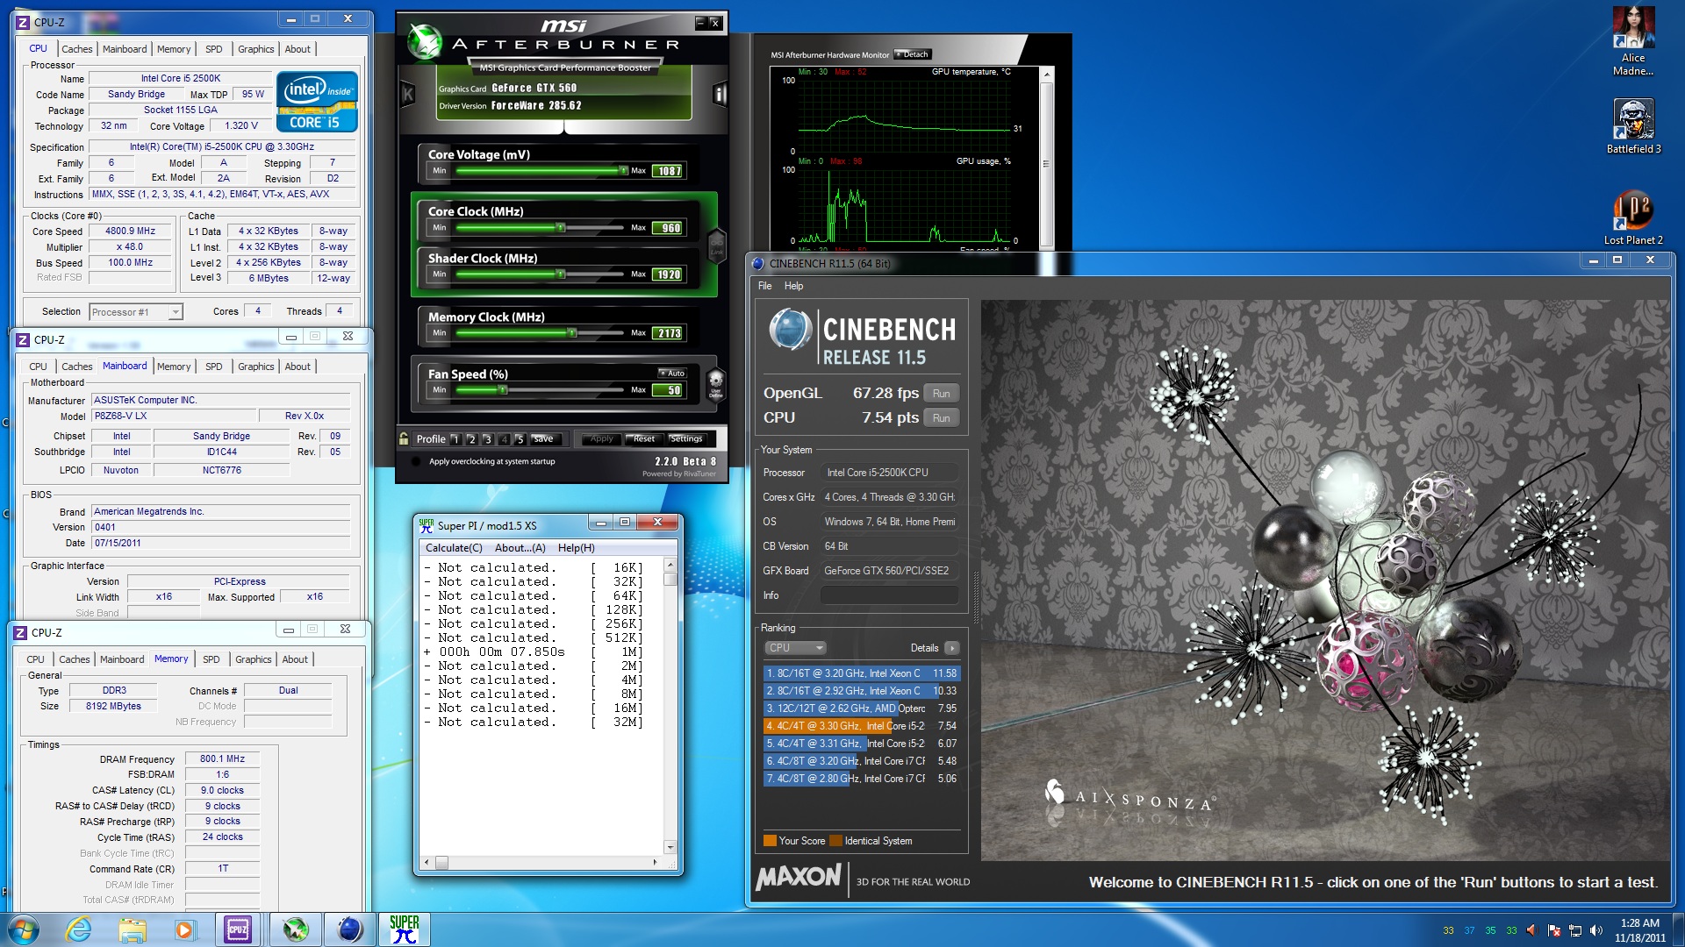Click the orange speaker tray icon
The image size is (1685, 947).
[x=1532, y=930]
